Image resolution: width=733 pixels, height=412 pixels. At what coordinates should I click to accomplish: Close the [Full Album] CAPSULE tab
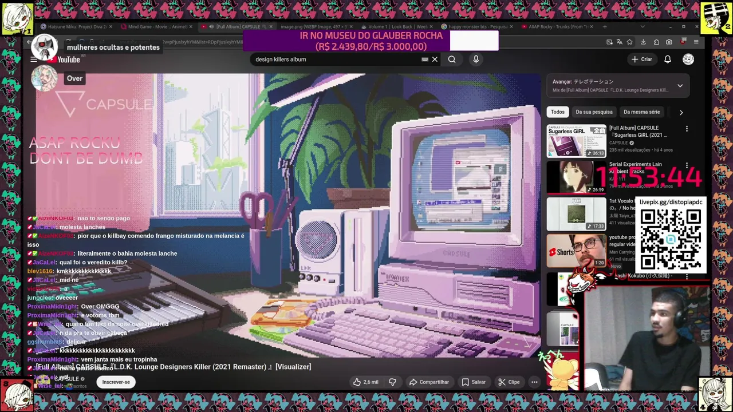point(270,26)
